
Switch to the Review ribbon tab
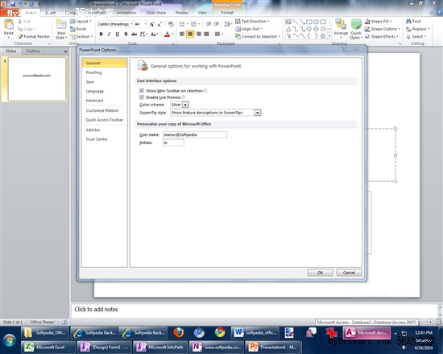tap(182, 13)
